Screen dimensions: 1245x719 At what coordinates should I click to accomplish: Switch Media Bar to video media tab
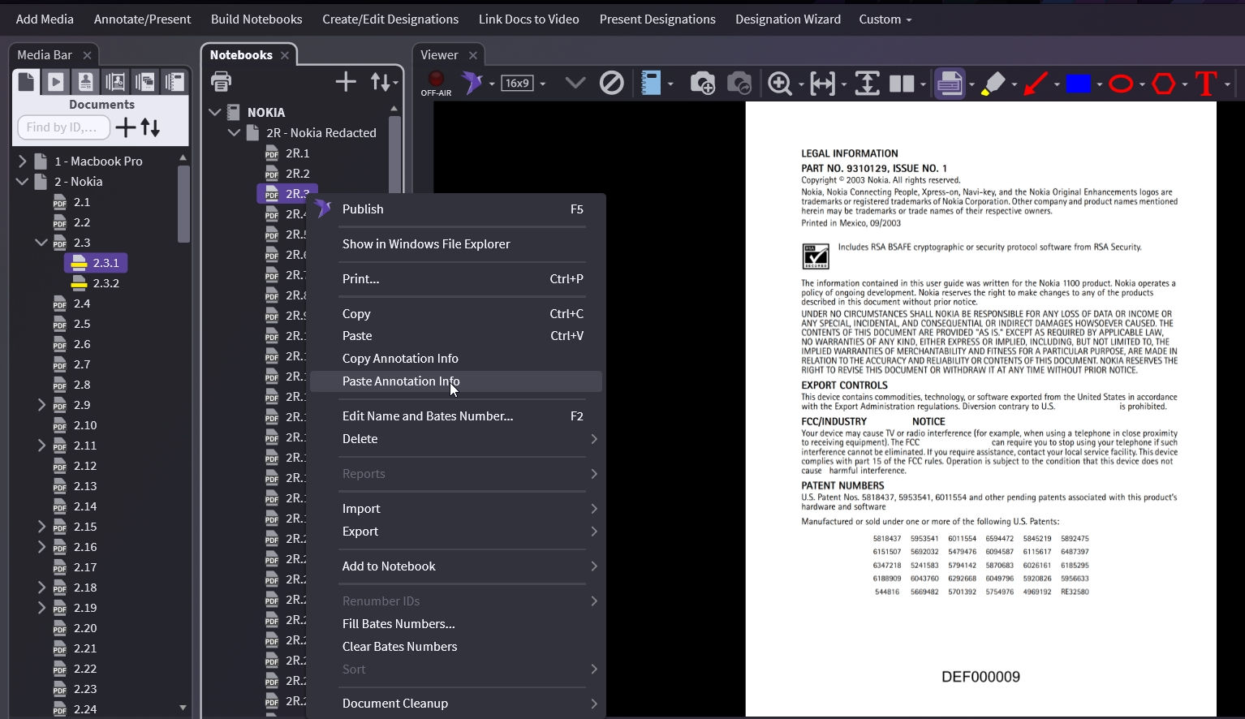click(x=56, y=82)
